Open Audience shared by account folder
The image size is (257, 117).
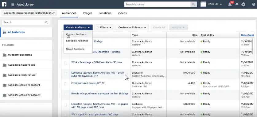tap(26, 95)
